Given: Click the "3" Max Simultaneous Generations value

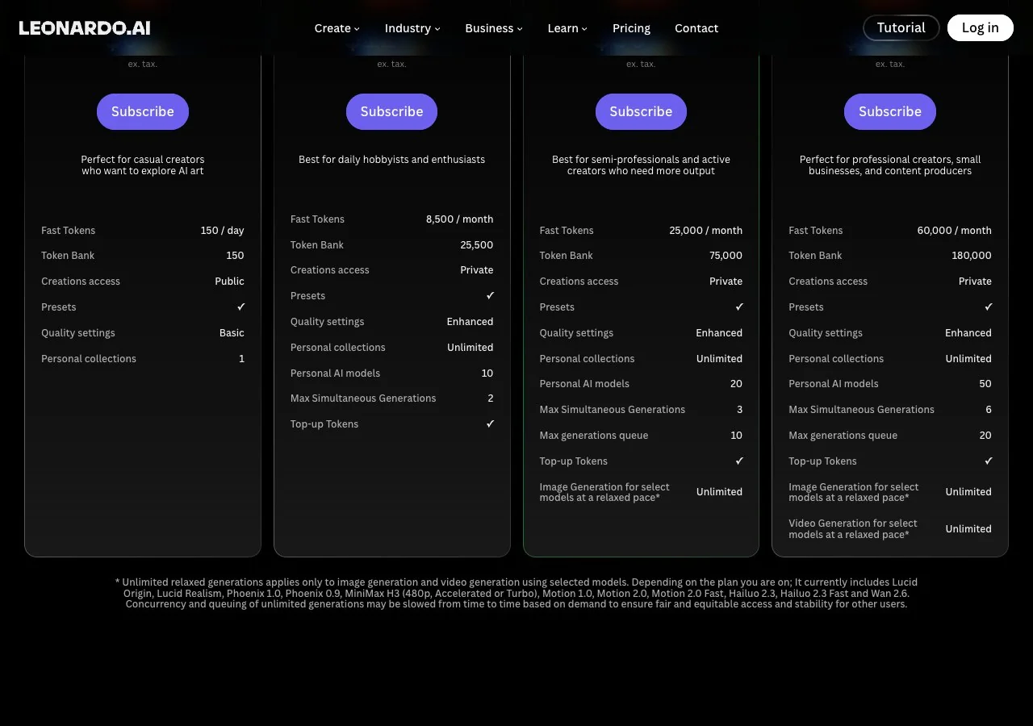Looking at the screenshot, I should pyautogui.click(x=740, y=410).
